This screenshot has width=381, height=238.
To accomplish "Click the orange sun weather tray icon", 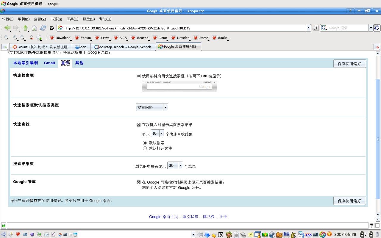I will pos(330,234).
